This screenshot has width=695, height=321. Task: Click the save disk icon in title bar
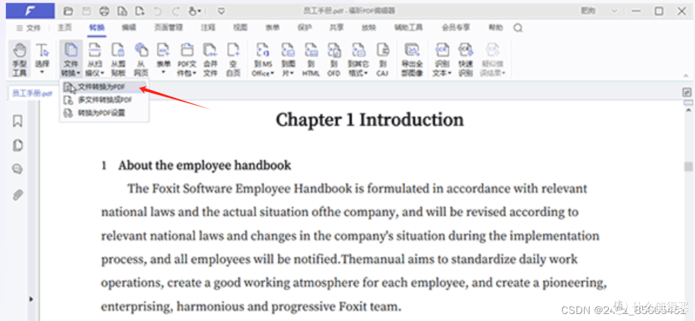86,11
